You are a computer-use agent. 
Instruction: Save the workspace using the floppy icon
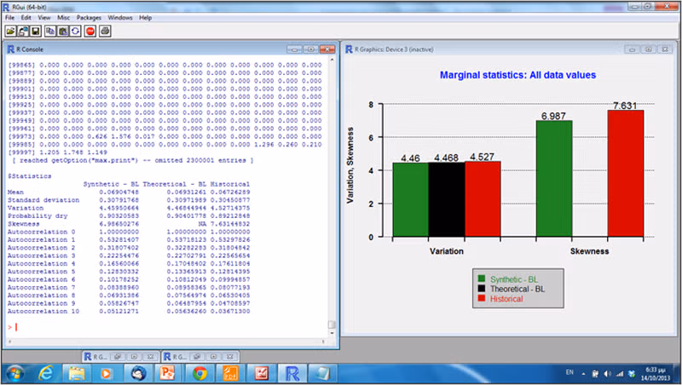(36, 32)
